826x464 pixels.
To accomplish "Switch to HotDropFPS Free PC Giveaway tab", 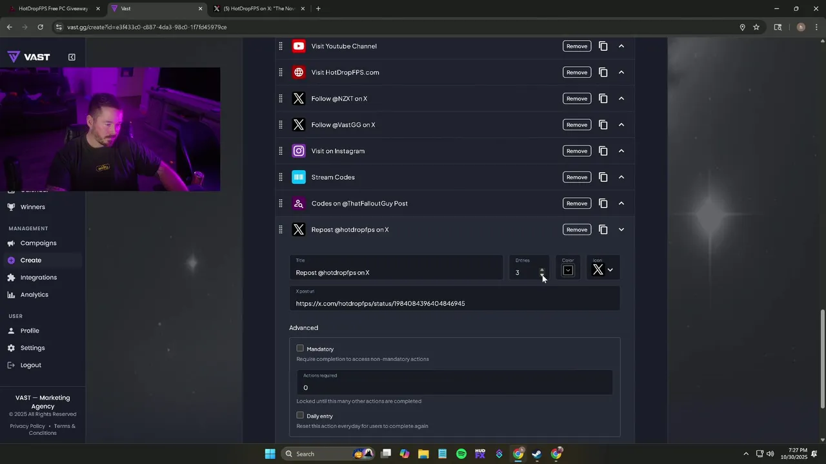I will [53, 8].
